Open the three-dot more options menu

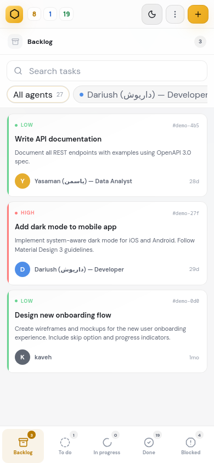(175, 14)
